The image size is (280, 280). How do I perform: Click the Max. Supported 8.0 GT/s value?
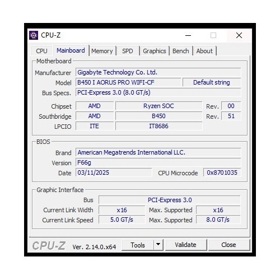[218, 220]
